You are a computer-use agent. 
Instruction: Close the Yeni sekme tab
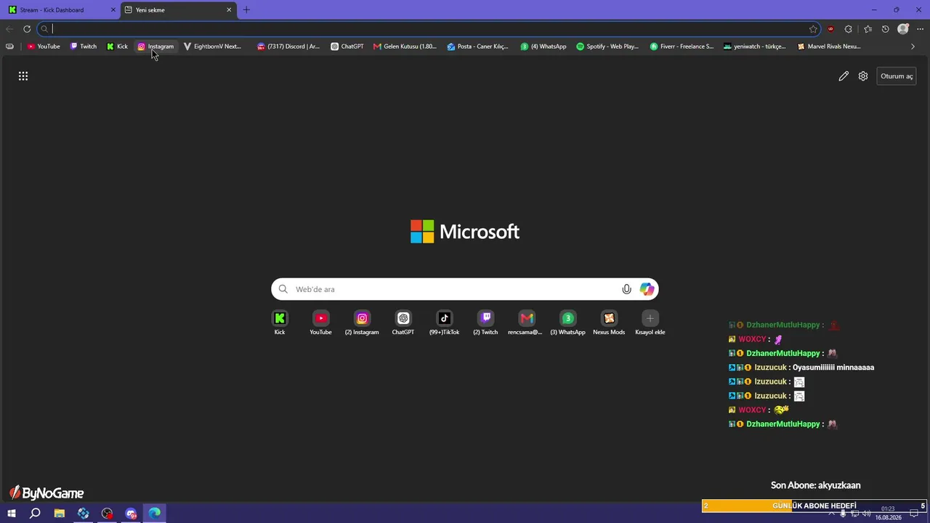coord(229,10)
